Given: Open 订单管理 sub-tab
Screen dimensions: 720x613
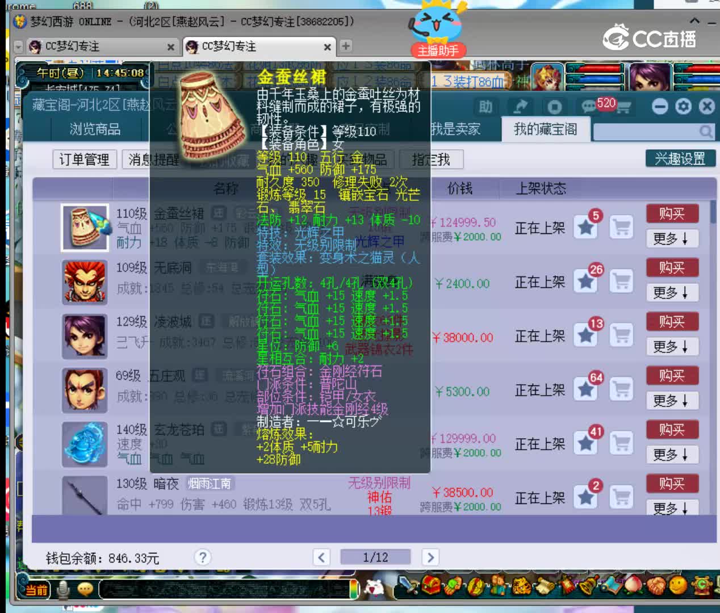Looking at the screenshot, I should (84, 159).
